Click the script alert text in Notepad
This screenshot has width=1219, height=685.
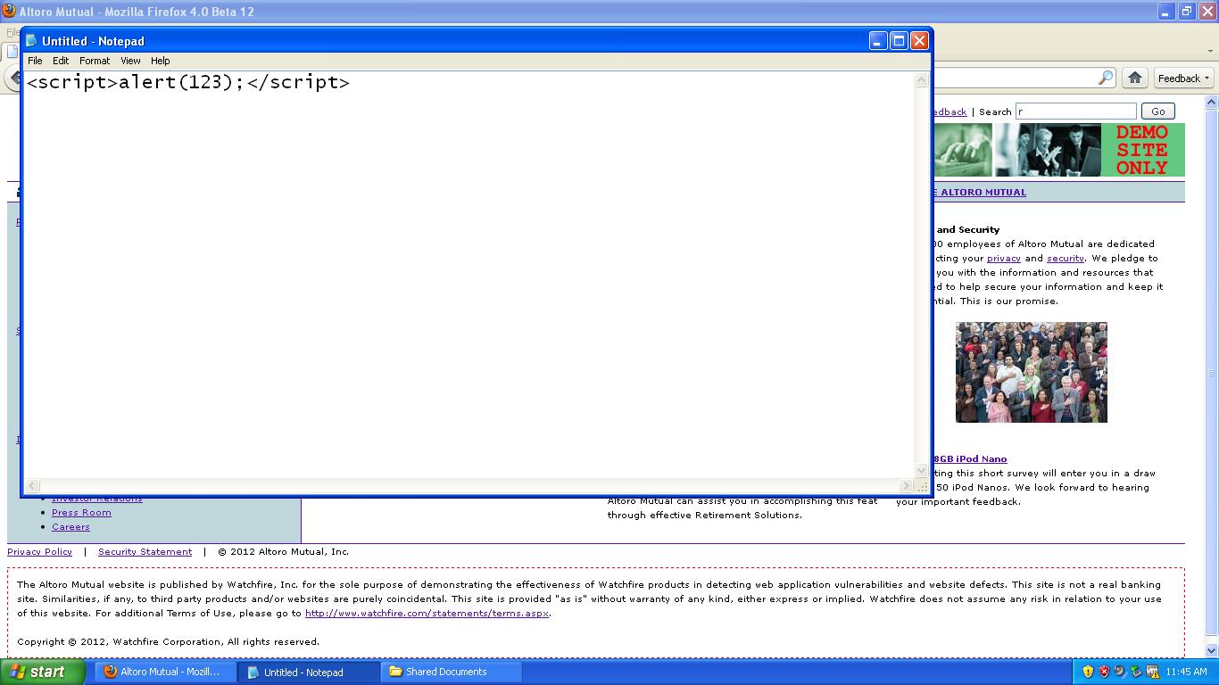coord(188,82)
